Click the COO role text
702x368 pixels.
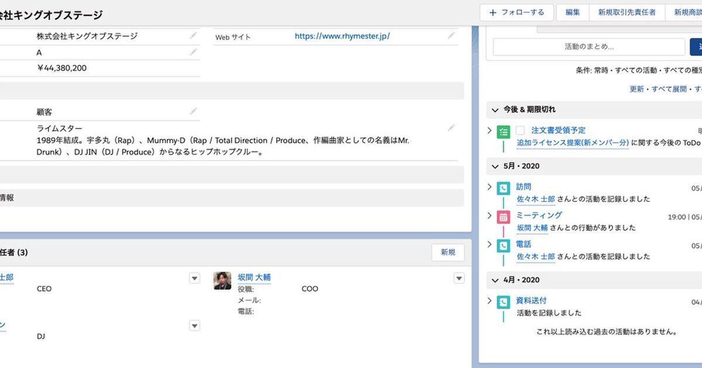[310, 289]
